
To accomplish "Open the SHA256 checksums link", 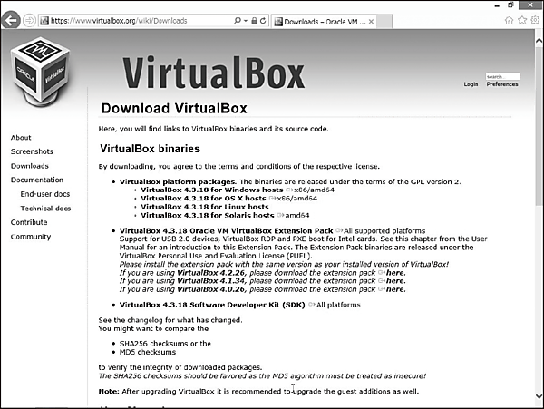I will [154, 344].
